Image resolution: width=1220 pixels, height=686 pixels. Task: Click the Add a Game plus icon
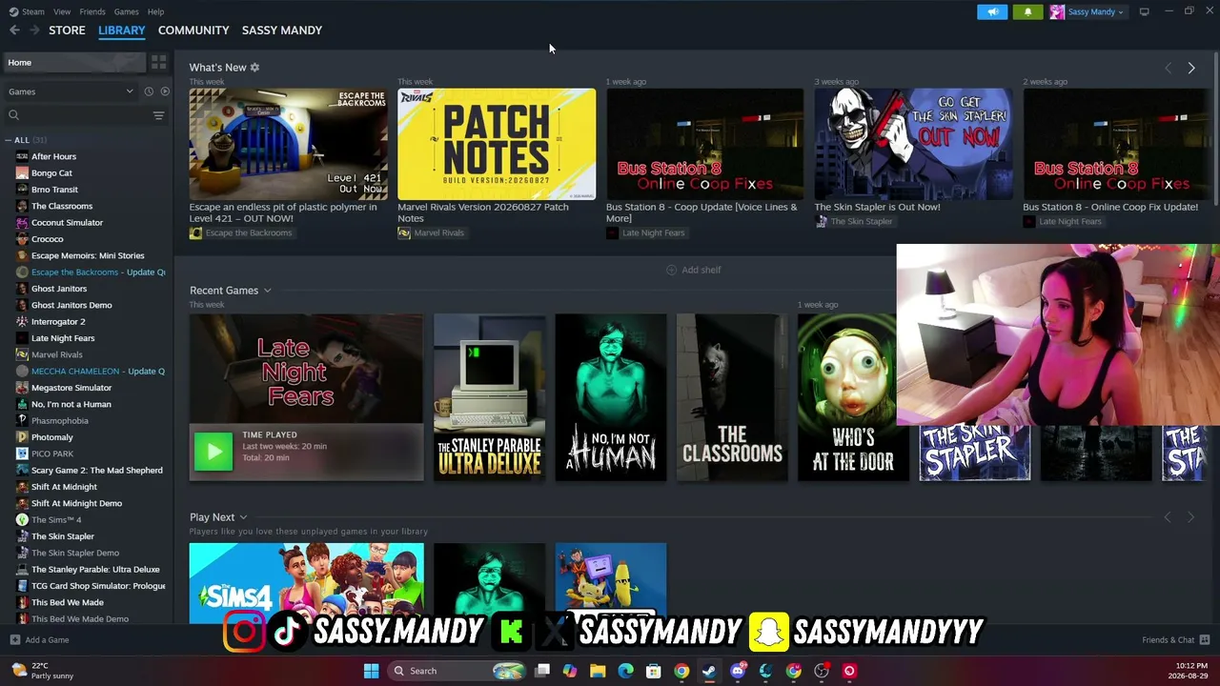(14, 640)
